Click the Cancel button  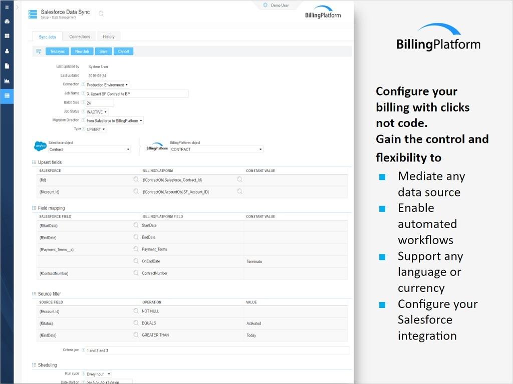pyautogui.click(x=123, y=51)
